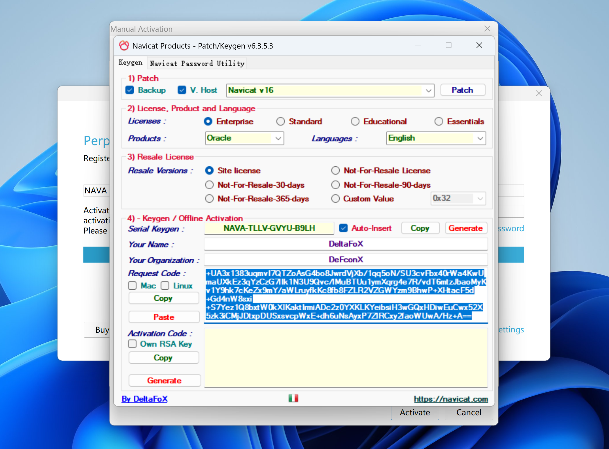Click the Italian flag icon
609x449 pixels.
point(293,398)
